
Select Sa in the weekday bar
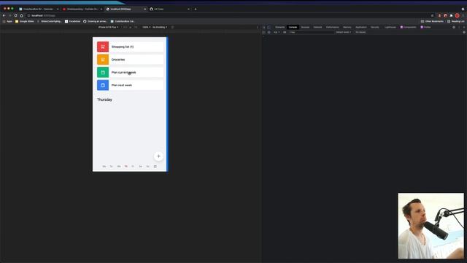click(x=141, y=167)
